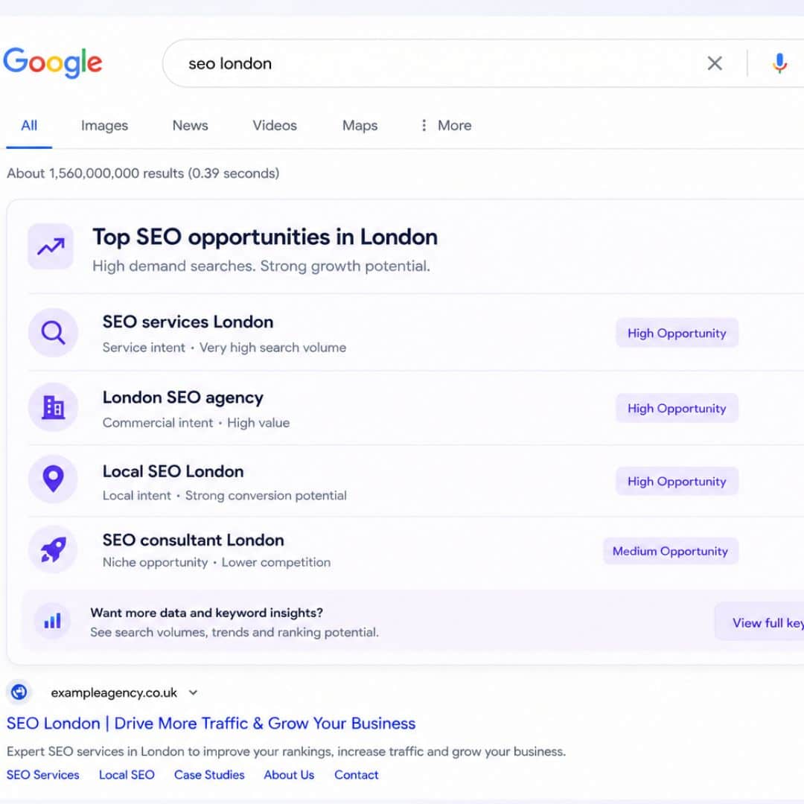Select the All tab
The height and width of the screenshot is (804, 804).
(29, 126)
